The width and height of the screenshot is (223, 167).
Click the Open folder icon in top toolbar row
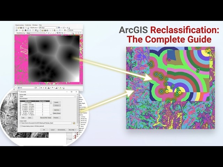click(18, 28)
